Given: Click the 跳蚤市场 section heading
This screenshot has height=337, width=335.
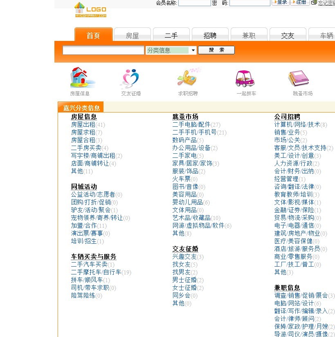Looking at the screenshot, I should [185, 117].
